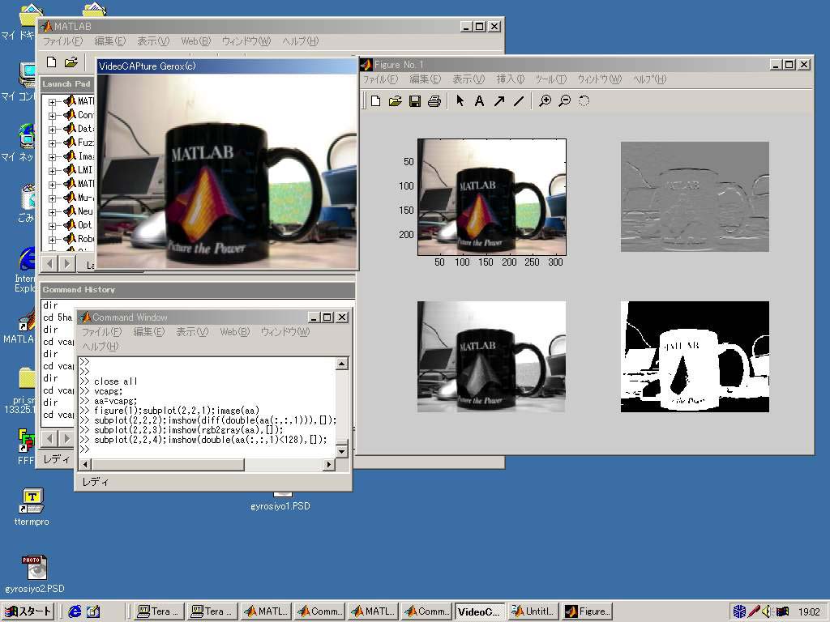Select the Add Text 'A' tool

479,101
